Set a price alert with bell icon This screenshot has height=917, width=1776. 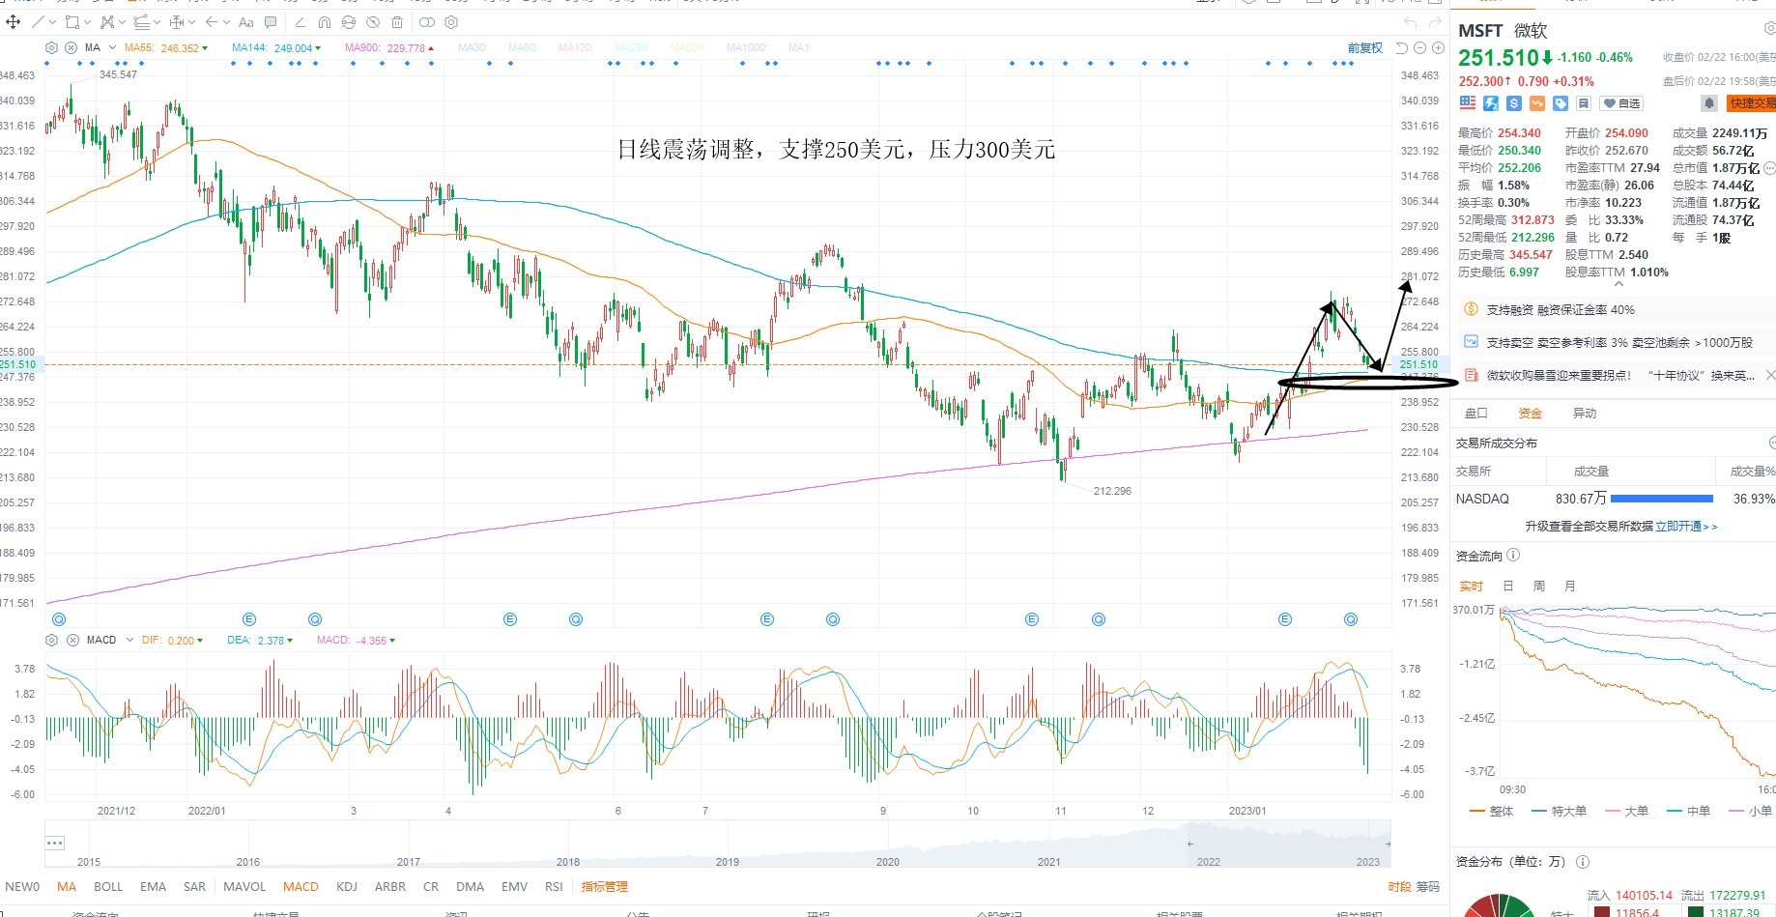1708,102
